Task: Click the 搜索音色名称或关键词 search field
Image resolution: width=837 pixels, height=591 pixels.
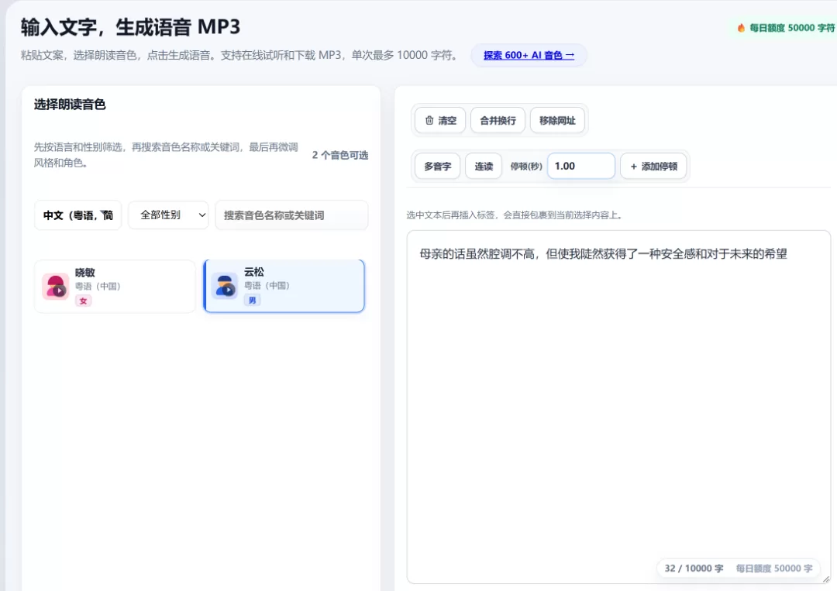Action: coord(291,215)
